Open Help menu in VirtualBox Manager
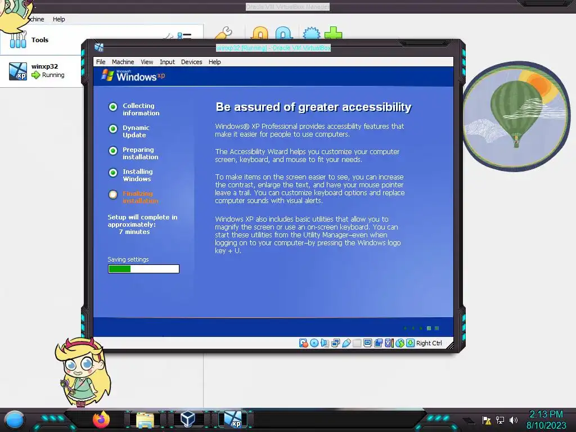576x432 pixels. click(58, 19)
